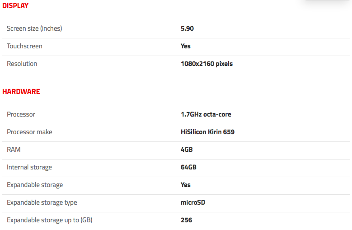The width and height of the screenshot is (352, 230).
Task: Select the Screen size (inches) label
Action: 34,28
